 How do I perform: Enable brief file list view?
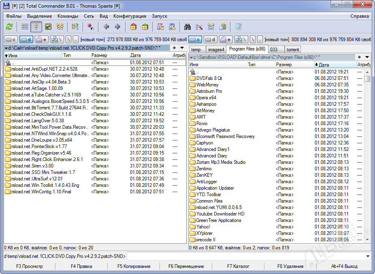24,27
